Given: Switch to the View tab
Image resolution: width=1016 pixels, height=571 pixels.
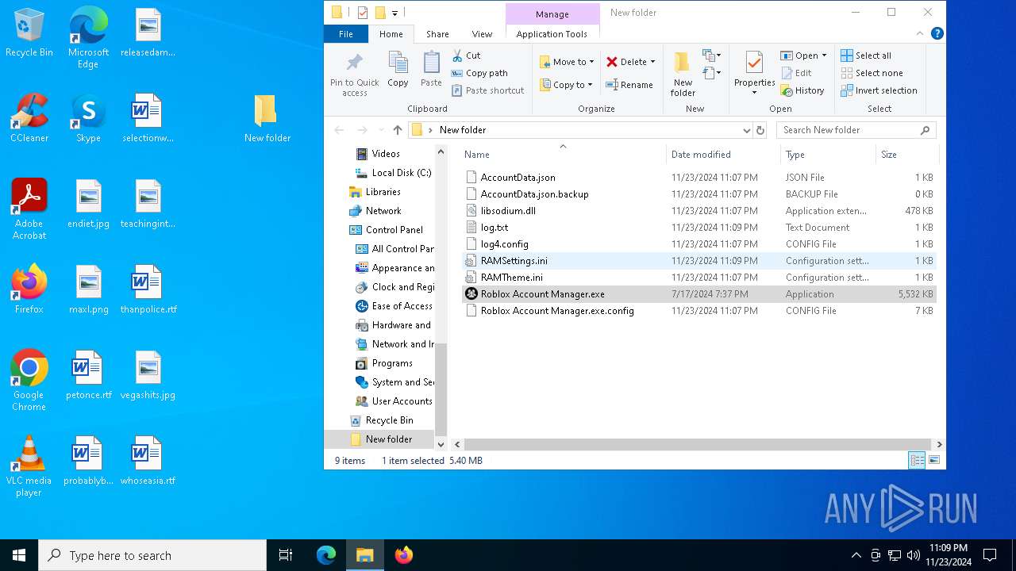Looking at the screenshot, I should (x=482, y=34).
